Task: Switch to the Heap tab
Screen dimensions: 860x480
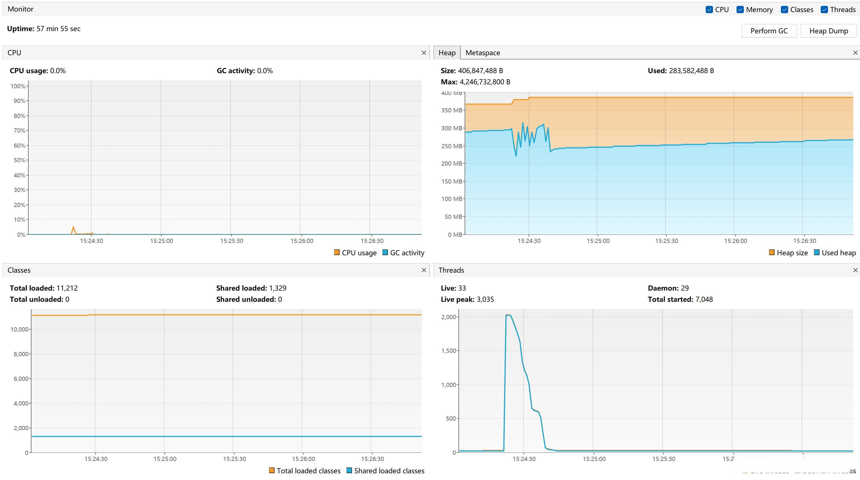Action: [x=447, y=53]
